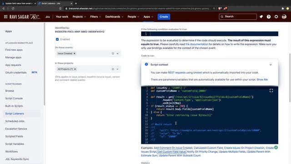291x164 pixels.
Task: Open the documentation link
Action: tap(197, 44)
